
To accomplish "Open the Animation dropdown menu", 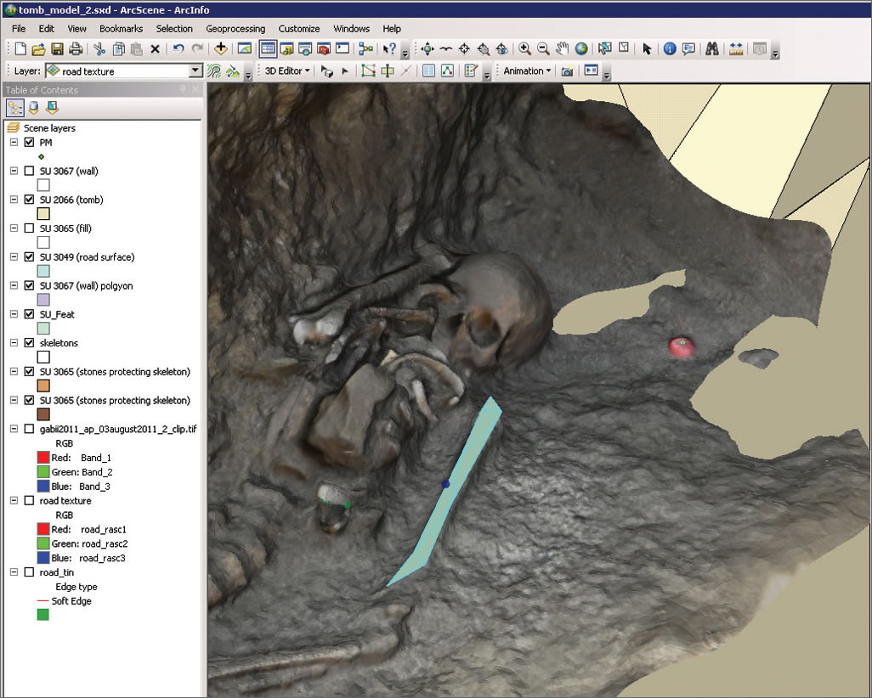I will point(527,71).
